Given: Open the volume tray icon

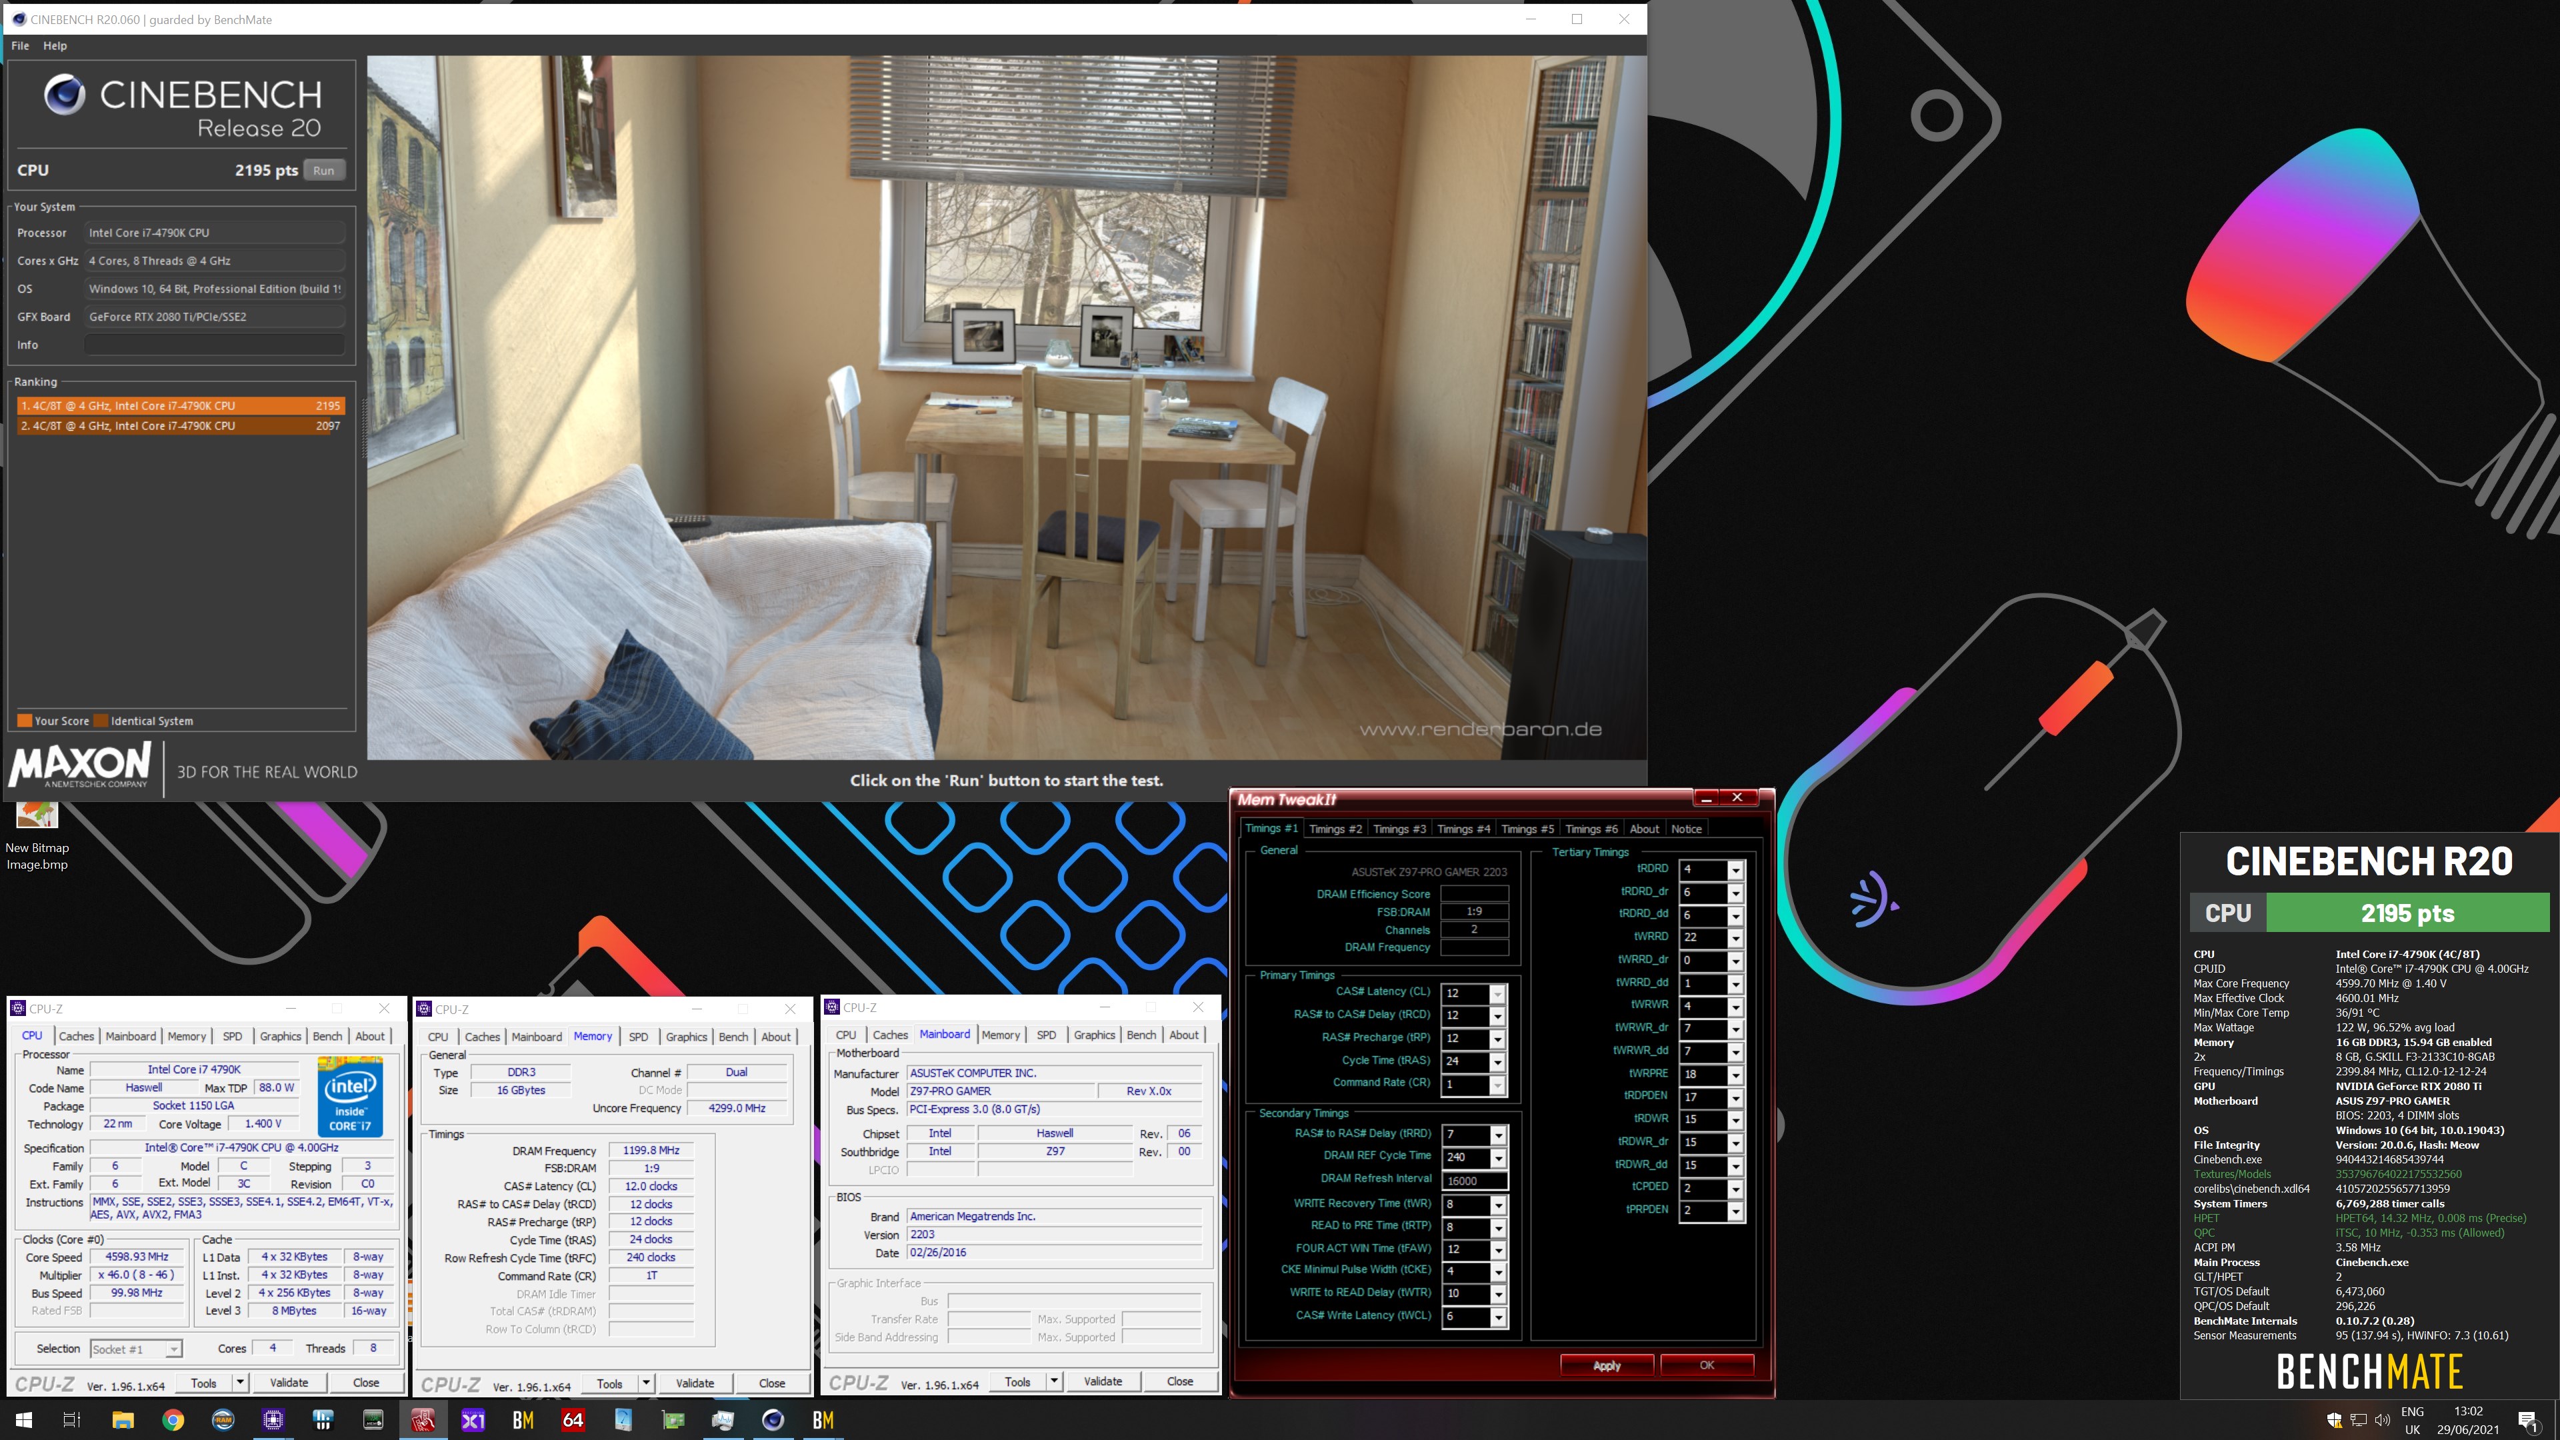Looking at the screenshot, I should coord(2382,1420).
